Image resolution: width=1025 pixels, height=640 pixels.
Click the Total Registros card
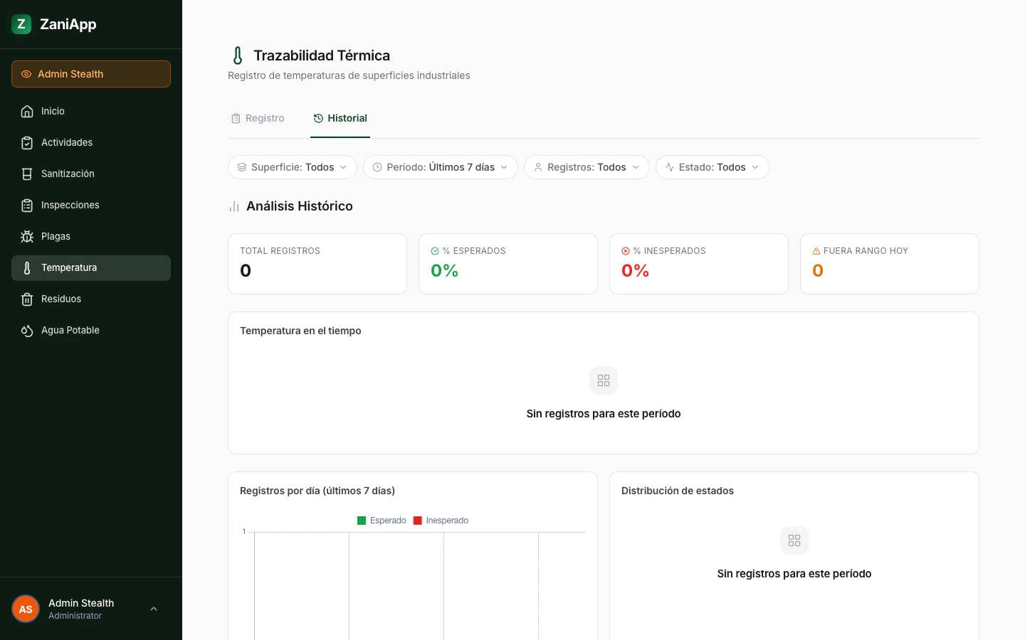(317, 264)
